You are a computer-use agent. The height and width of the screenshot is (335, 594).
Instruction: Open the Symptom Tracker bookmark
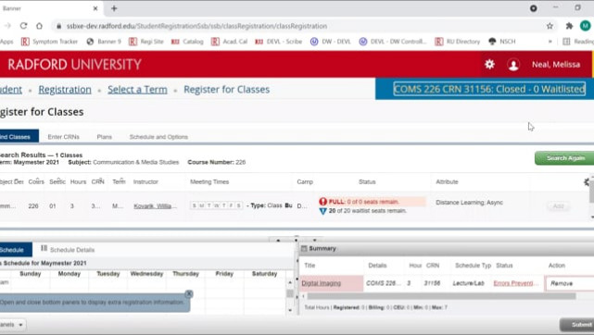[50, 42]
